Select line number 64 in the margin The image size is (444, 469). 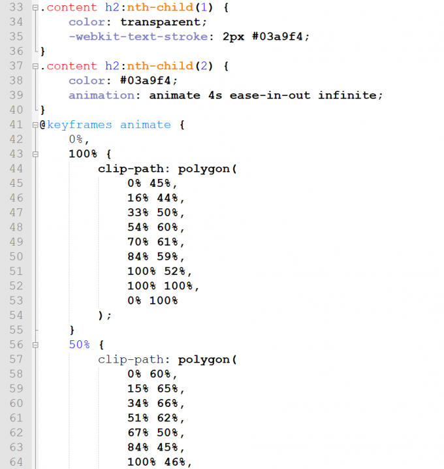[x=16, y=462]
